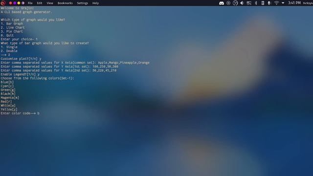The height and width of the screenshot is (176, 313).
Task: Open the Settings menu
Action: (x=83, y=3)
